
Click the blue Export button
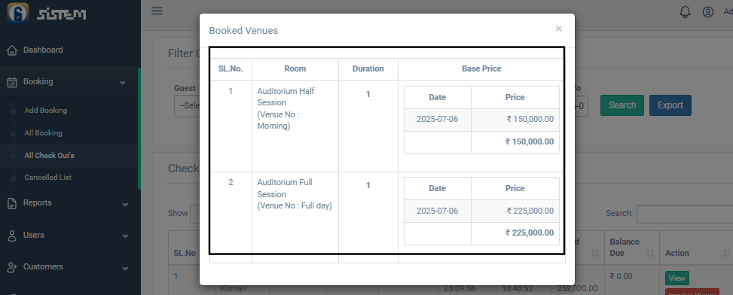pos(670,105)
